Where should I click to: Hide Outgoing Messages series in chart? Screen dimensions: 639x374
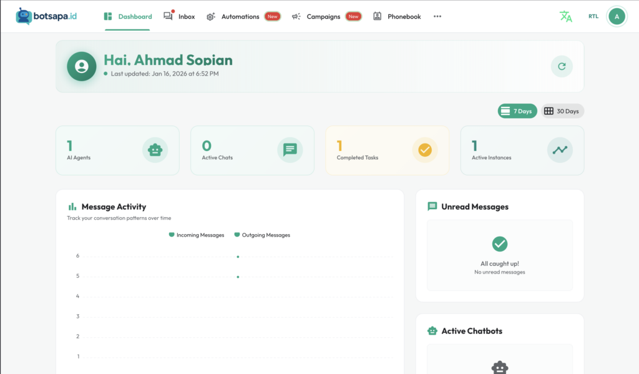261,235
